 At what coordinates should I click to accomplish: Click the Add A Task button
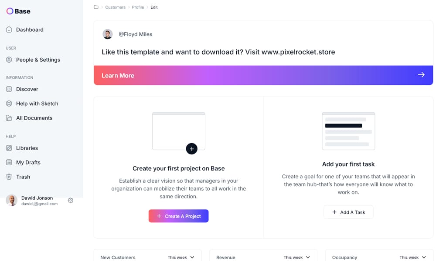coord(348,212)
